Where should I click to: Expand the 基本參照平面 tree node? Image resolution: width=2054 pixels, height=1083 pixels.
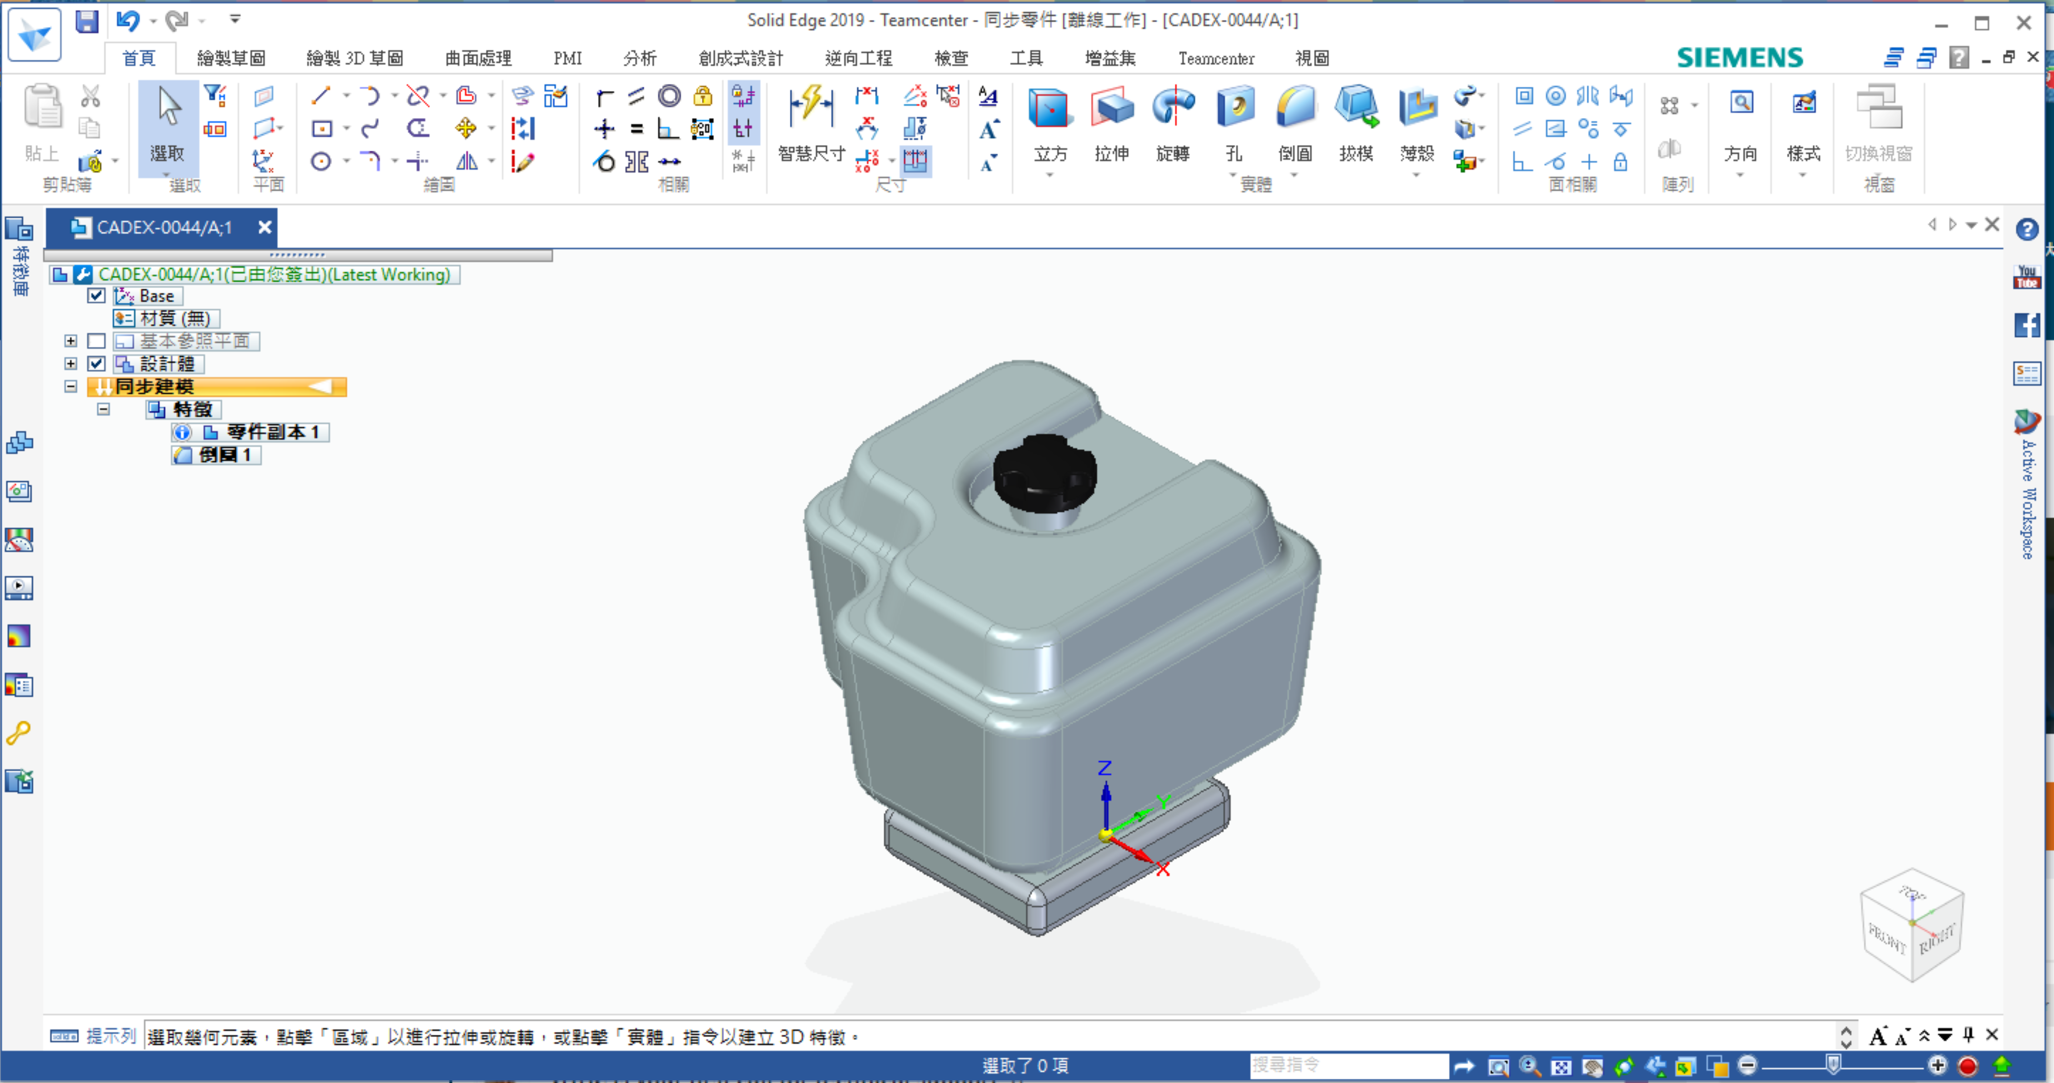coord(71,341)
